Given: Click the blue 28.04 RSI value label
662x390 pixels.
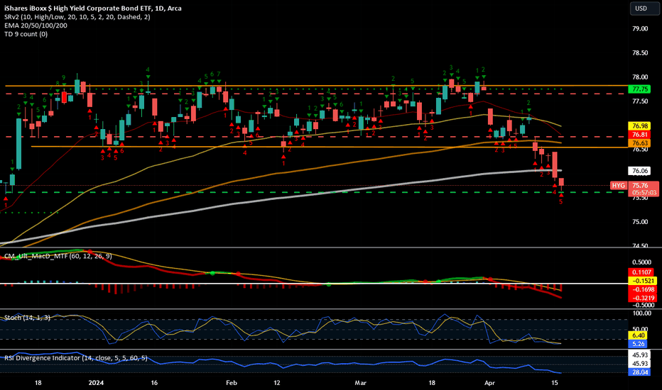Looking at the screenshot, I should coord(639,372).
